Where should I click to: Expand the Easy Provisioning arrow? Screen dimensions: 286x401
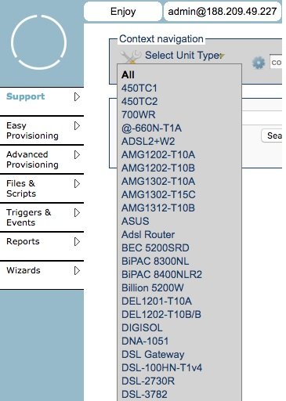pyautogui.click(x=77, y=126)
